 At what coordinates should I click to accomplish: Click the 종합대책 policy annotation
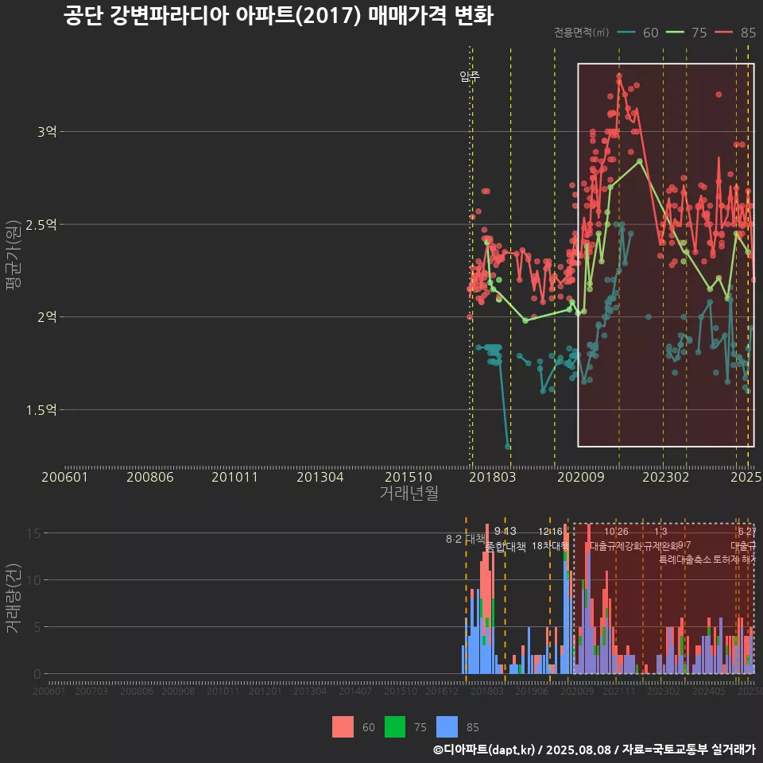505,547
